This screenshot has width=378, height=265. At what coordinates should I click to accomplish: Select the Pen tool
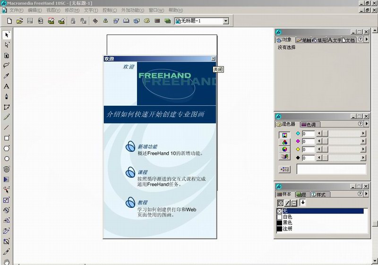(x=7, y=97)
